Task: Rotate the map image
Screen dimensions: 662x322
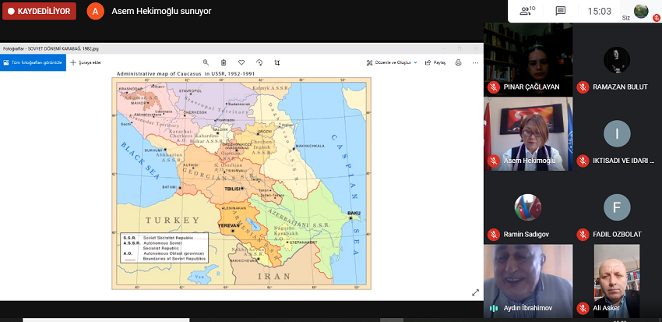Action: coord(259,62)
